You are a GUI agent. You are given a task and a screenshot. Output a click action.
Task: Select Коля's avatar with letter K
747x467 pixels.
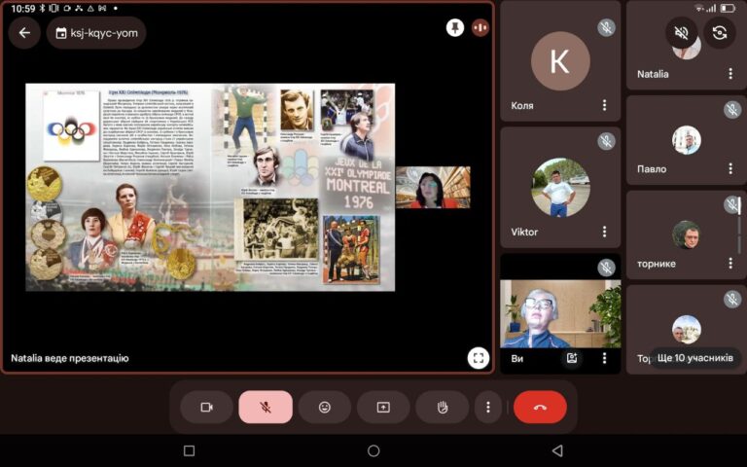tap(560, 61)
